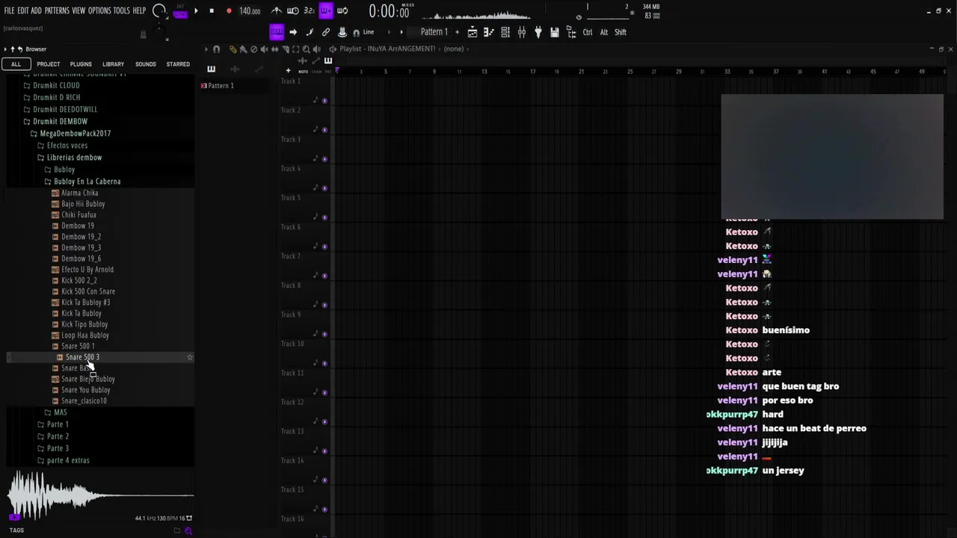Open the Pattern 1 selector dropdown

[x=434, y=32]
